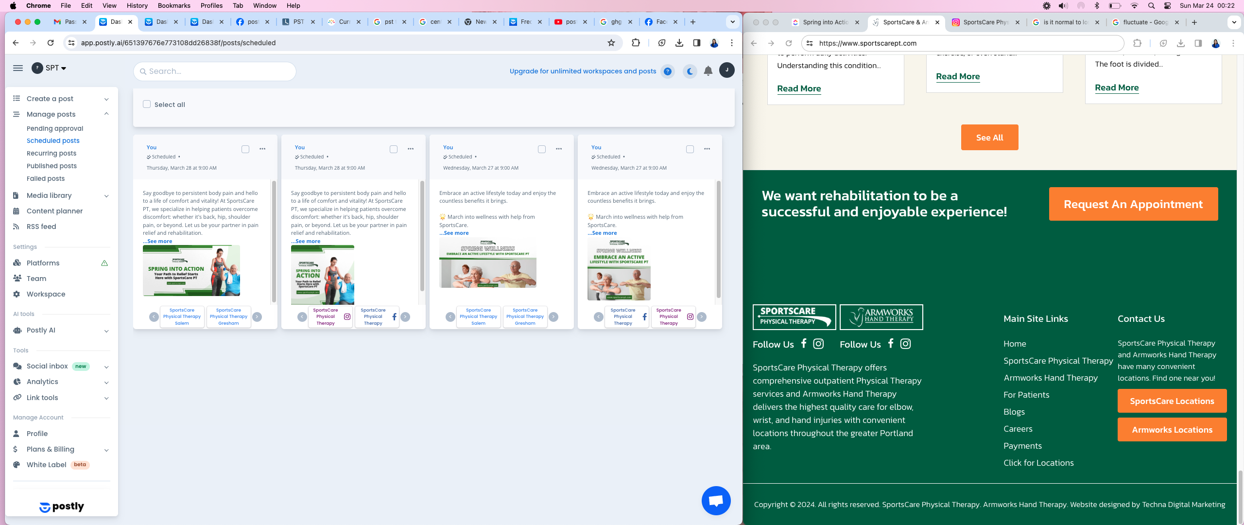Open the SPT workspace dropdown
Image resolution: width=1244 pixels, height=525 pixels.
coord(49,68)
